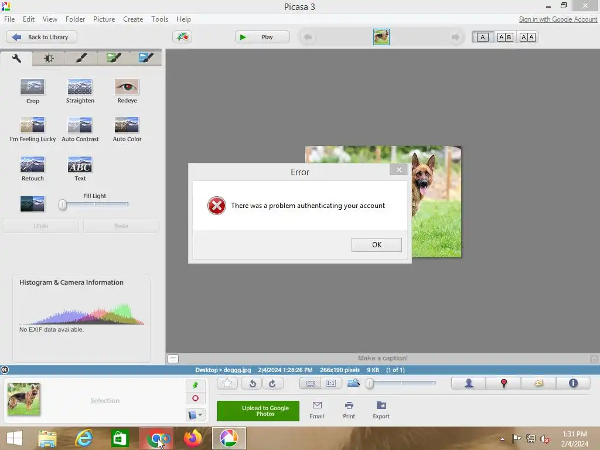Toggle the star rating button
This screenshot has width=600, height=450.
point(227,383)
